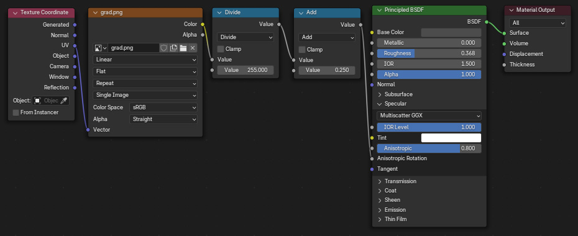
Task: Toggle Clamp checkbox on the Divide node
Action: click(x=221, y=49)
